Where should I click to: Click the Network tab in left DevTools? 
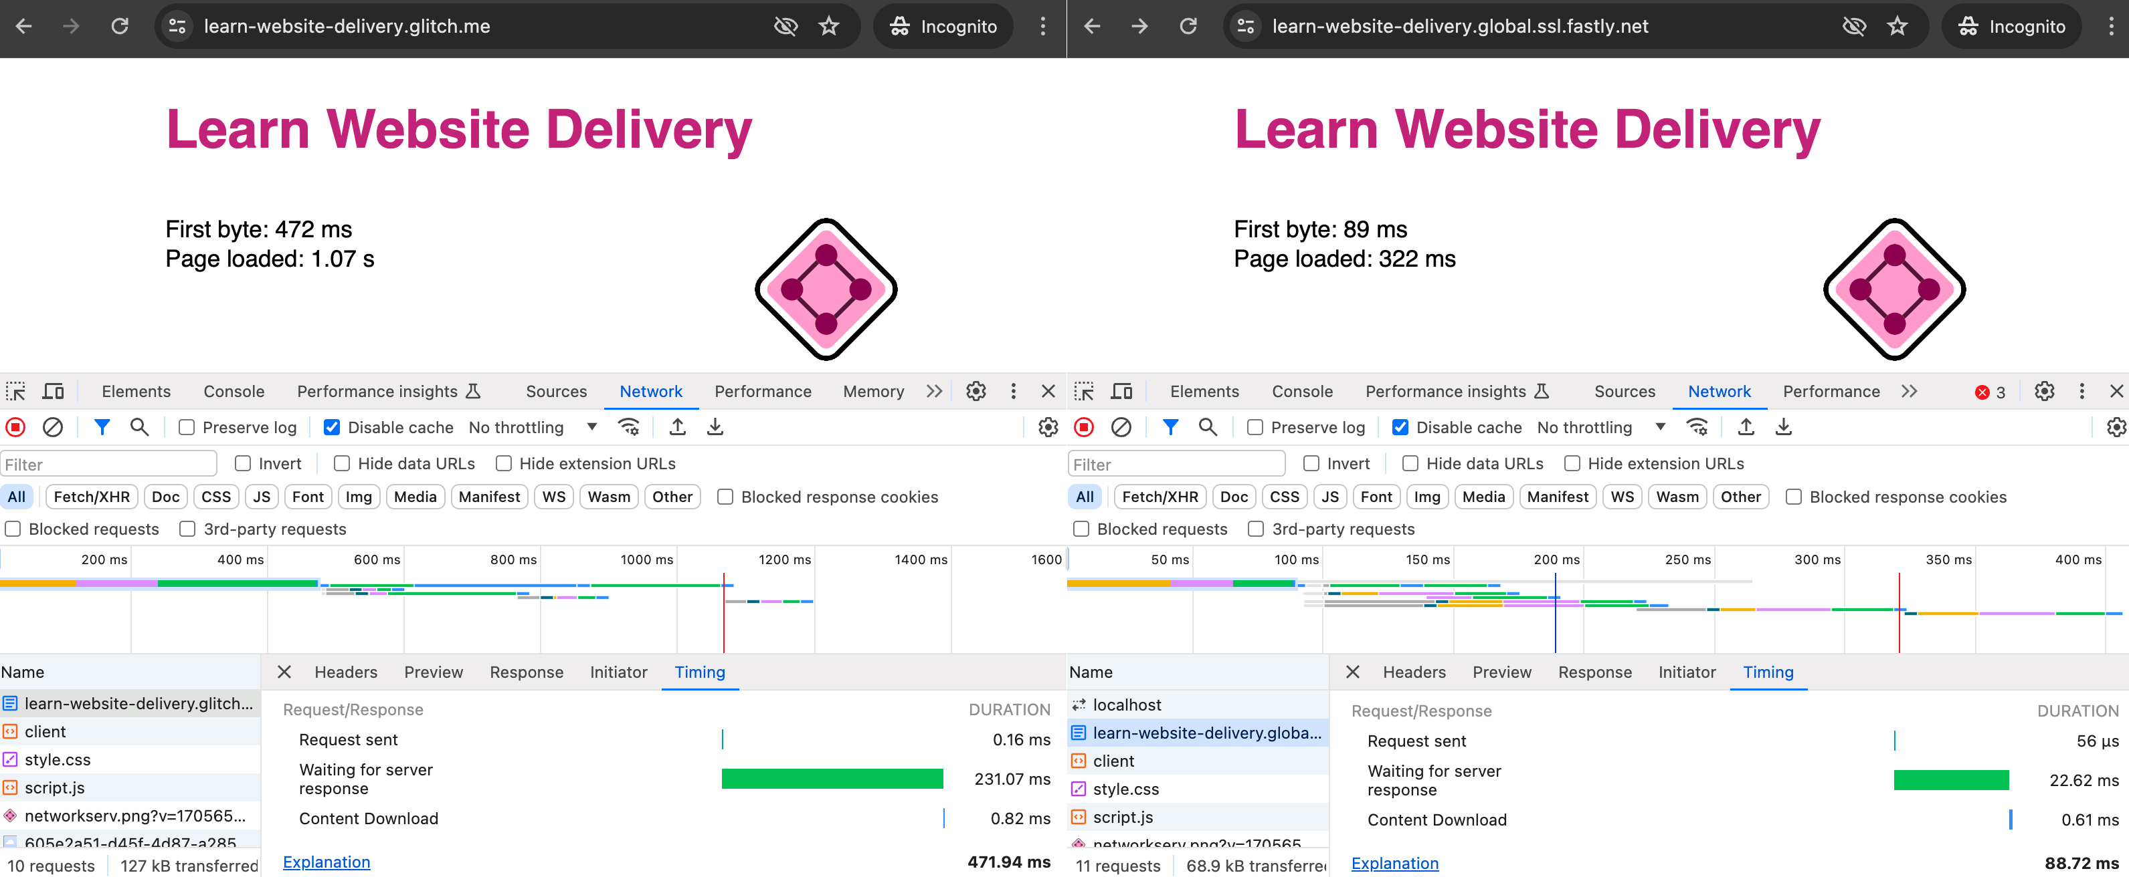point(649,392)
